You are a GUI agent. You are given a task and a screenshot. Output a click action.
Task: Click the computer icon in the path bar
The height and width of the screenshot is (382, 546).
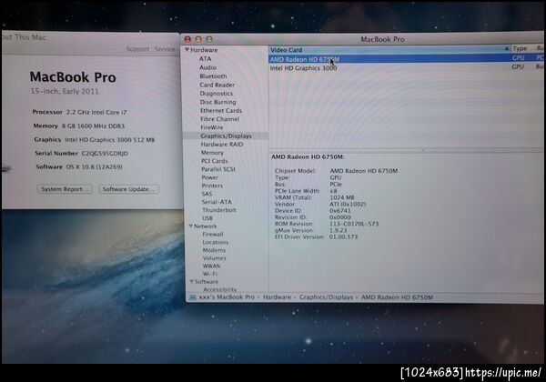193,297
